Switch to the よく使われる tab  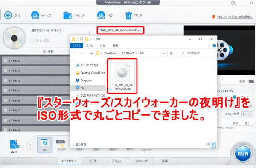point(69,161)
